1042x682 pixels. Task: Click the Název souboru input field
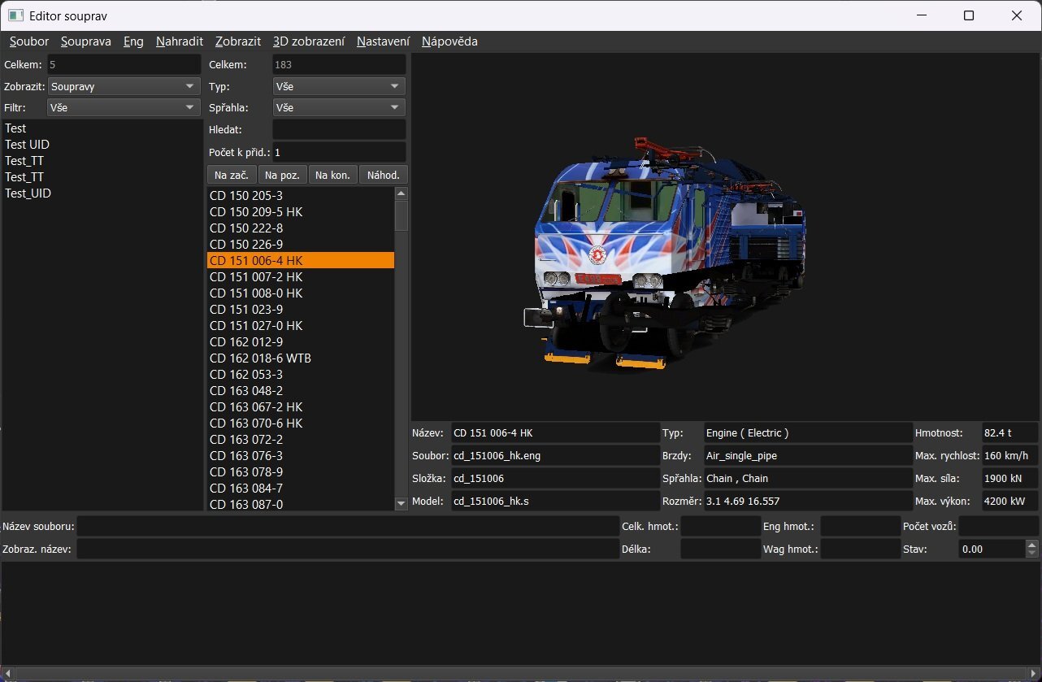[x=347, y=527]
